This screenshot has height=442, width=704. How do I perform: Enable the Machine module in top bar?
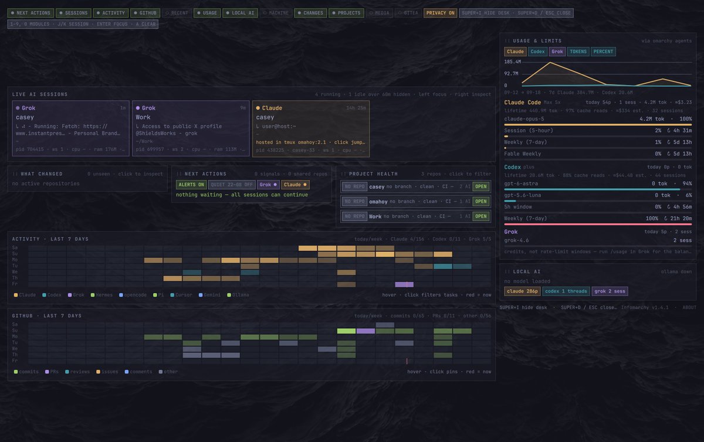(276, 13)
